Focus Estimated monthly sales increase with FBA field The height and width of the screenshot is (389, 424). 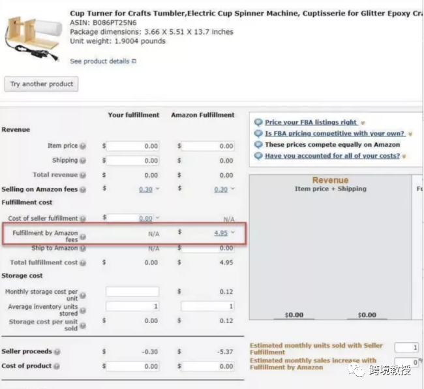(x=406, y=362)
